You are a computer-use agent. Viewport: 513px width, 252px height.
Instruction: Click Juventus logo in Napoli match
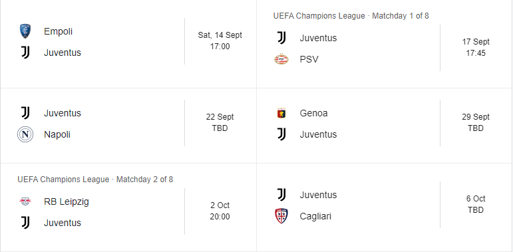25,113
